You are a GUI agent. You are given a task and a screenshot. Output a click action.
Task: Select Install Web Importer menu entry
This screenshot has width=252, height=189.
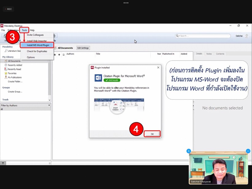(x=37, y=41)
